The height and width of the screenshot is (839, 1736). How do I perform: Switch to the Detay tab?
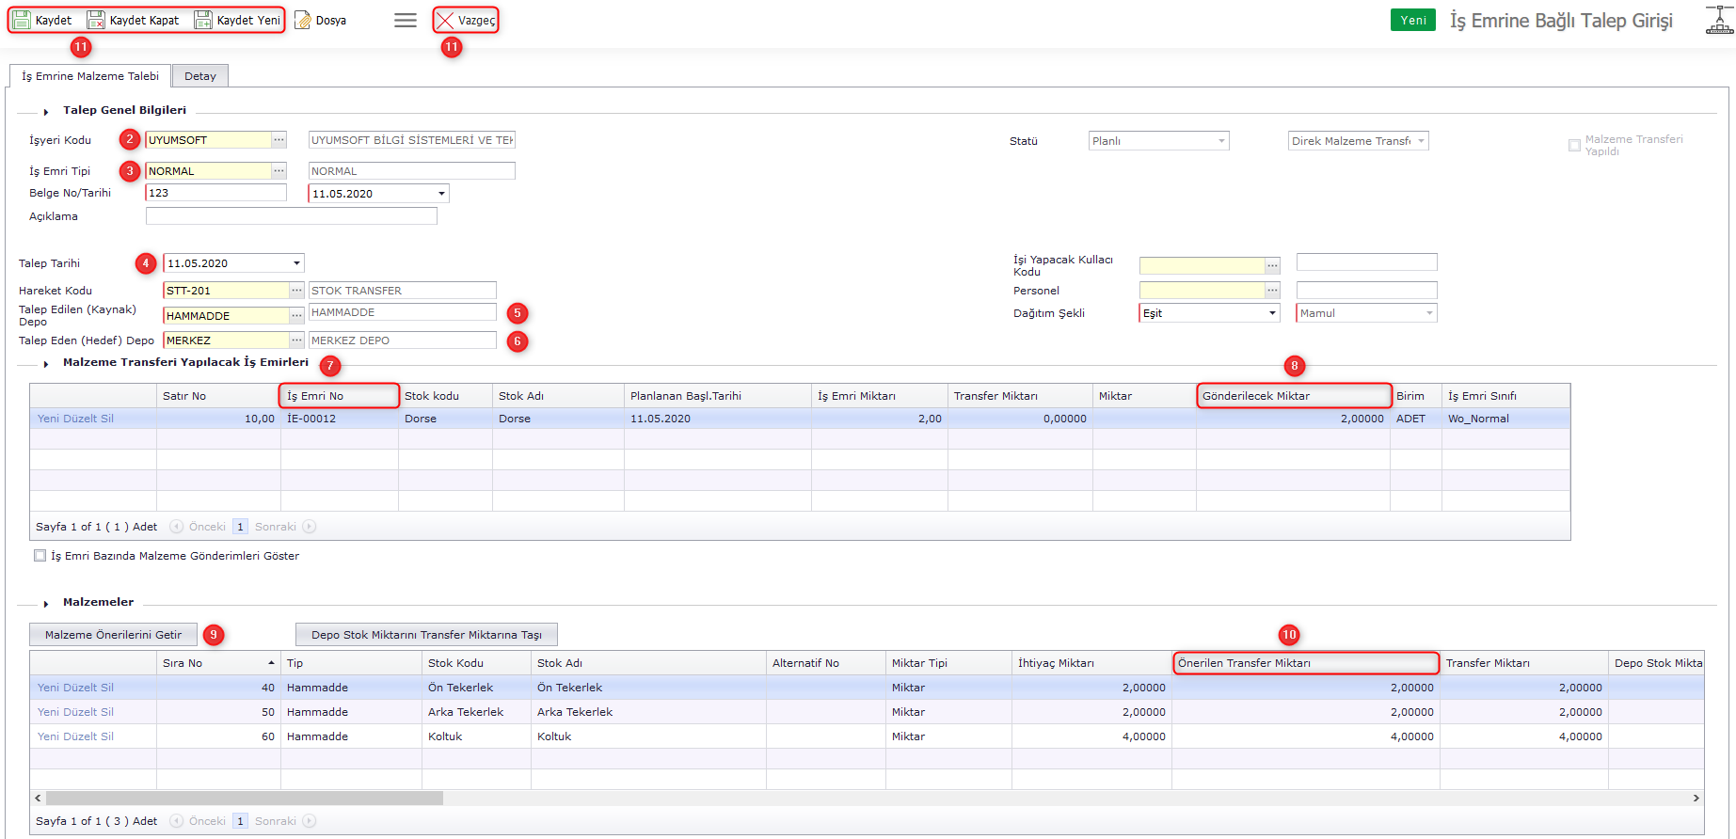pyautogui.click(x=199, y=76)
